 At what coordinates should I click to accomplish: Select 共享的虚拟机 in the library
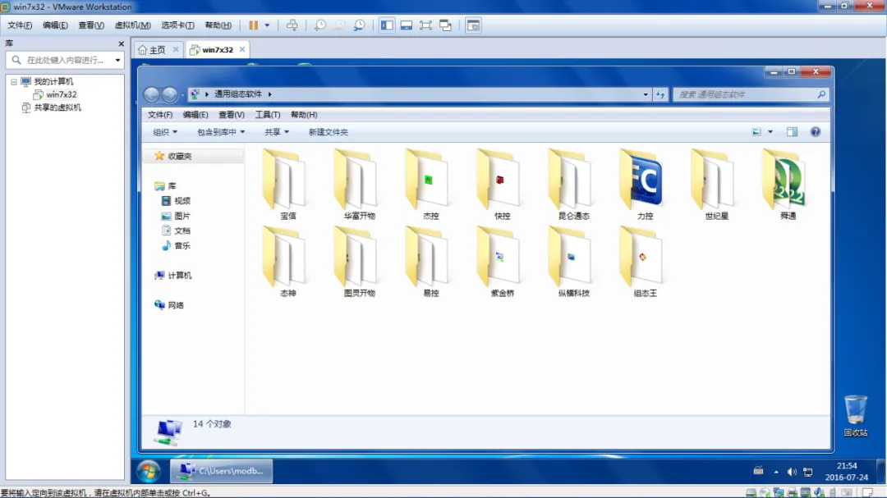click(52, 107)
